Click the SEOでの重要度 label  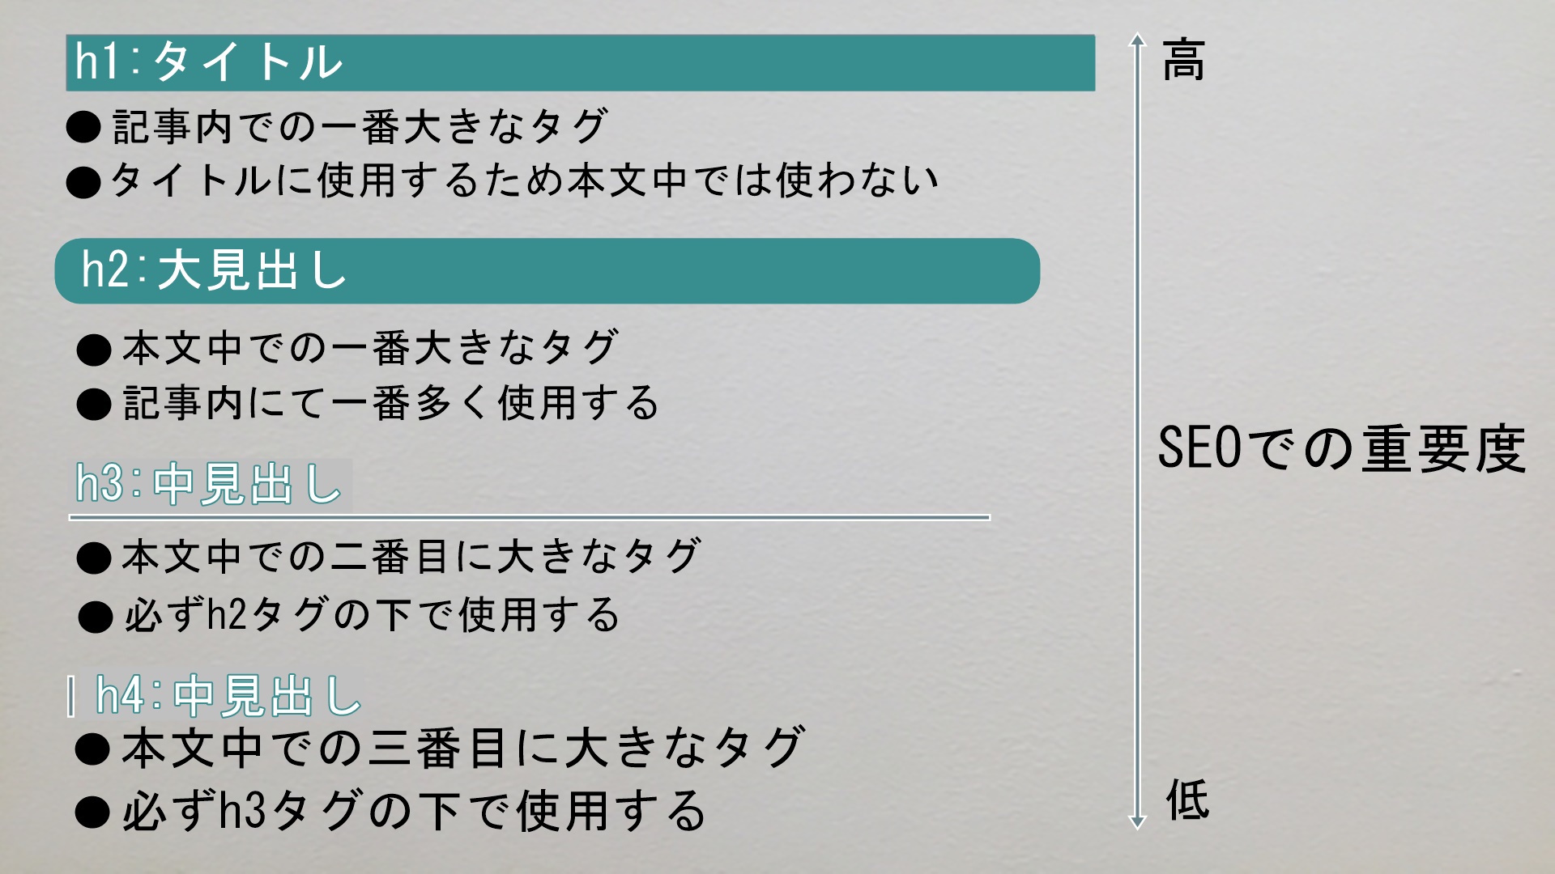pos(1342,449)
